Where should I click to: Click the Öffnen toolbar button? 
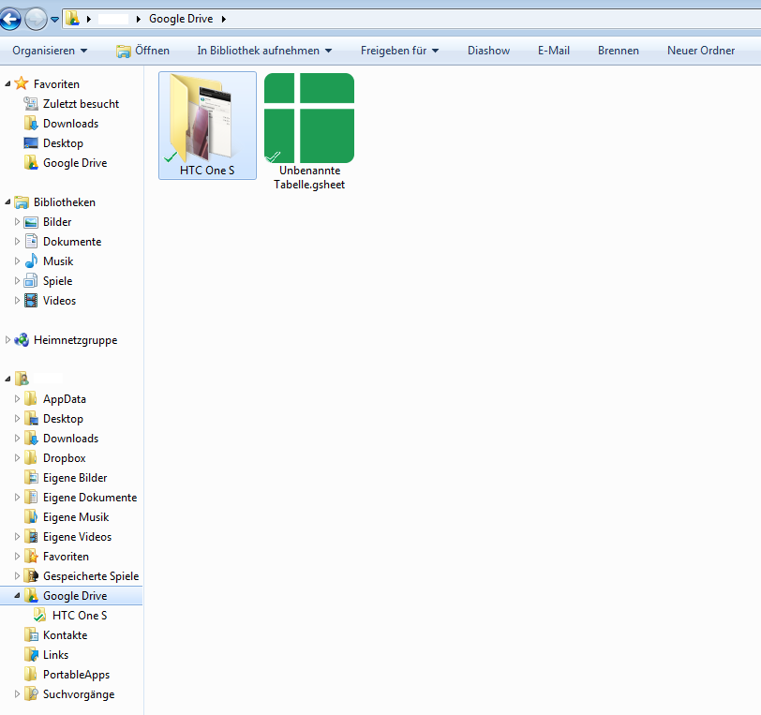142,51
